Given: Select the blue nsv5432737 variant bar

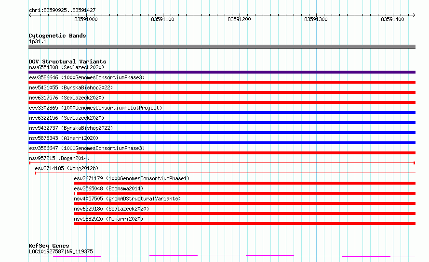Looking at the screenshot, I should [x=222, y=133].
